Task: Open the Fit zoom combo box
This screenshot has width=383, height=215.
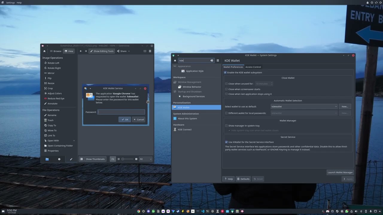Action: click(x=145, y=159)
